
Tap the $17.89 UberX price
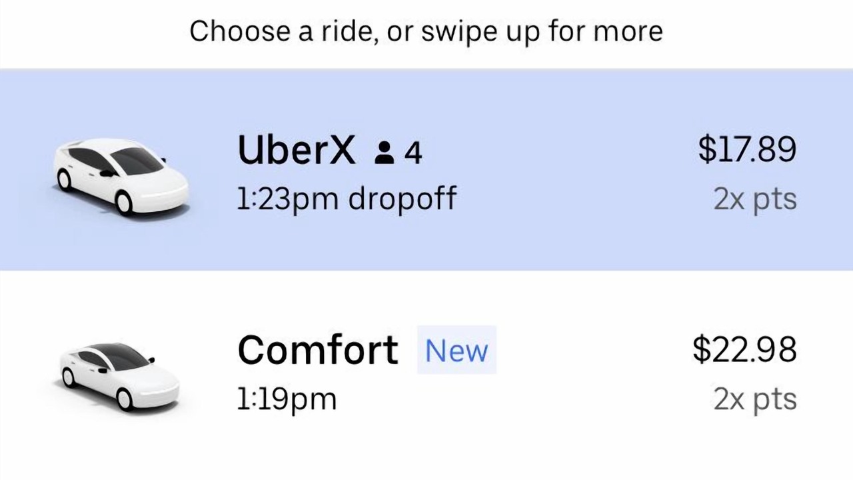pyautogui.click(x=746, y=149)
